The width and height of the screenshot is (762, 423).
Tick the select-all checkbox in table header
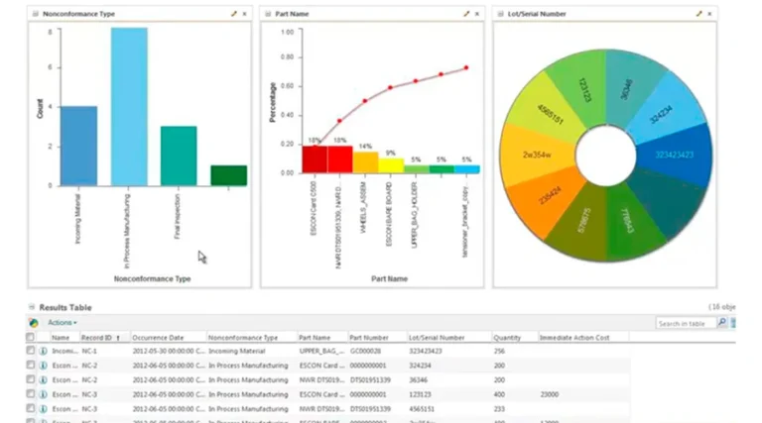[x=30, y=337]
